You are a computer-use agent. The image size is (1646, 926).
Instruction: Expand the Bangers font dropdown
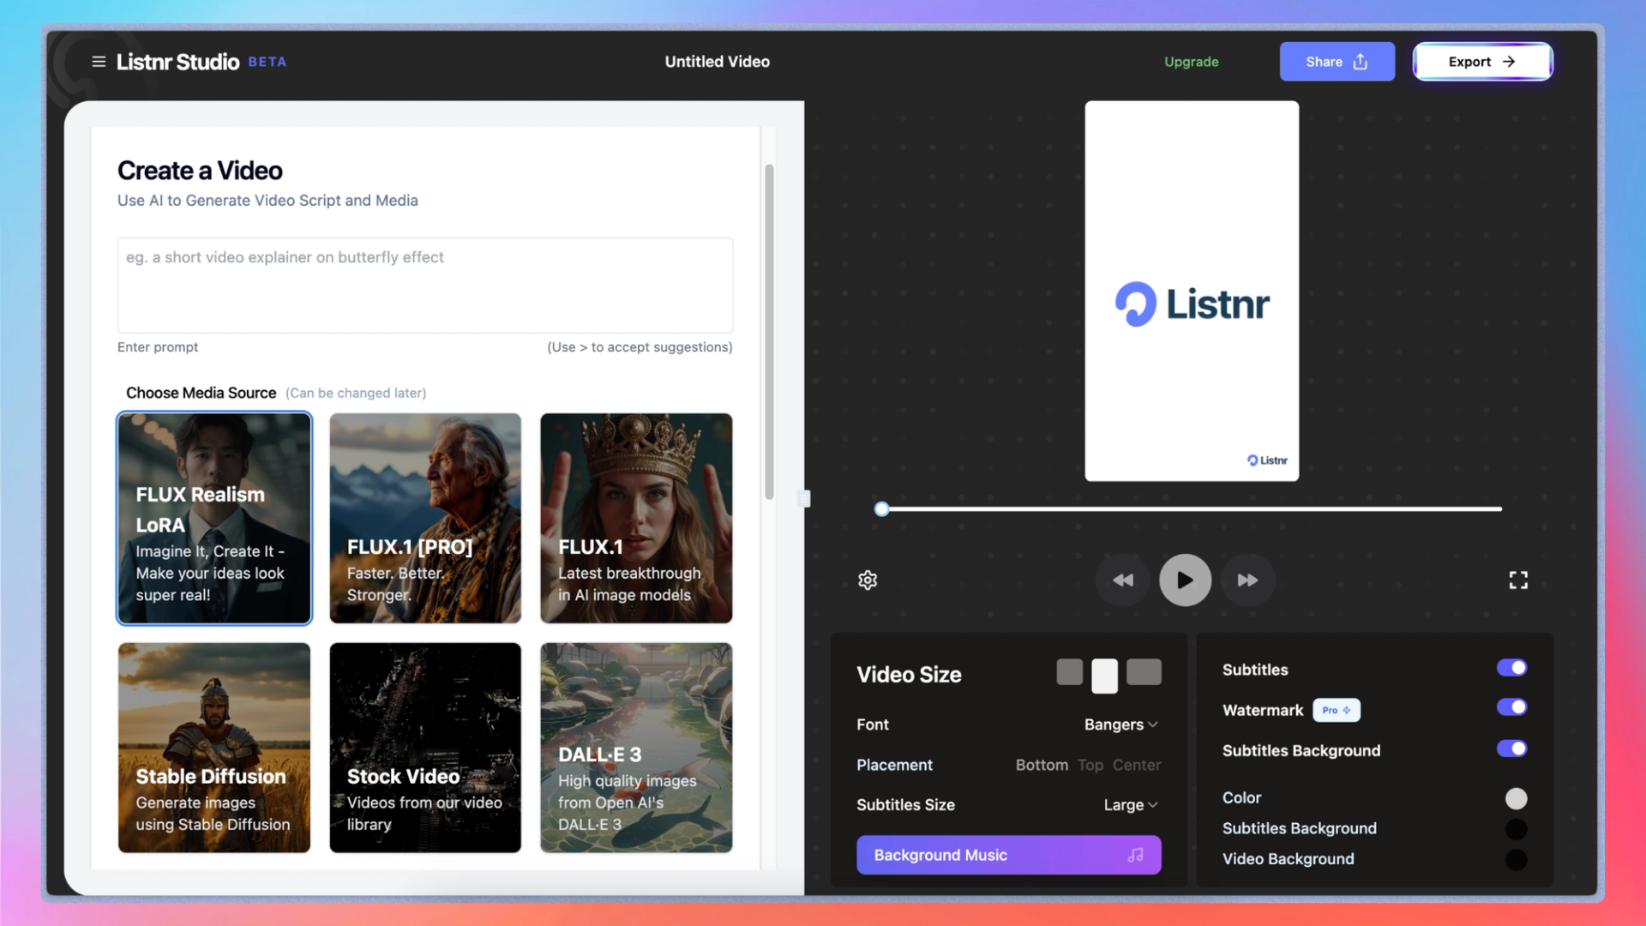tap(1120, 725)
